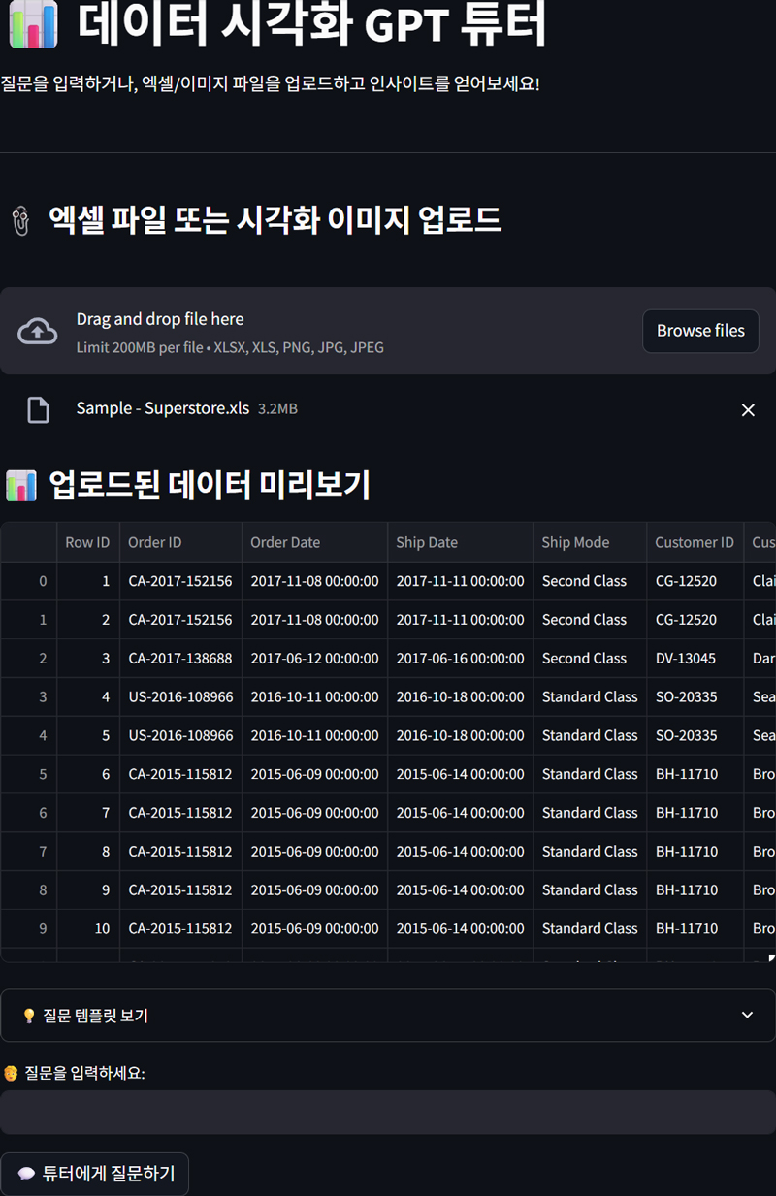The width and height of the screenshot is (776, 1196).
Task: Click the Order Date column header
Action: [x=285, y=542]
